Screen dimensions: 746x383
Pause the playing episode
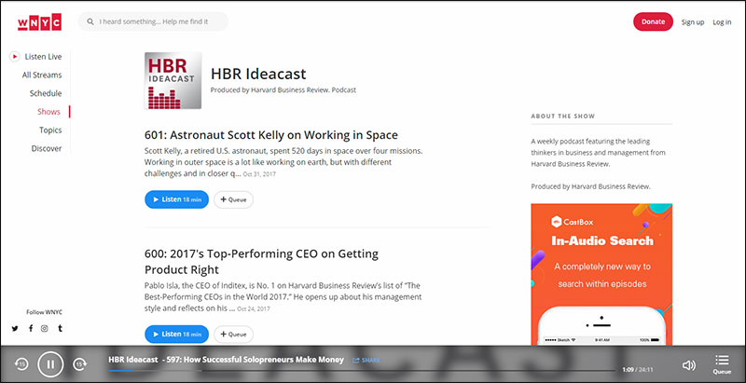pyautogui.click(x=50, y=364)
